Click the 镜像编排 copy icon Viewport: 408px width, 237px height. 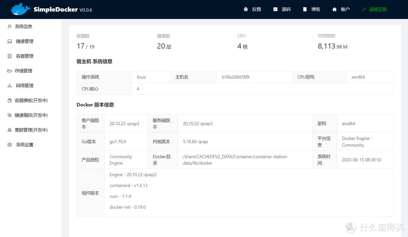[x=9, y=115]
